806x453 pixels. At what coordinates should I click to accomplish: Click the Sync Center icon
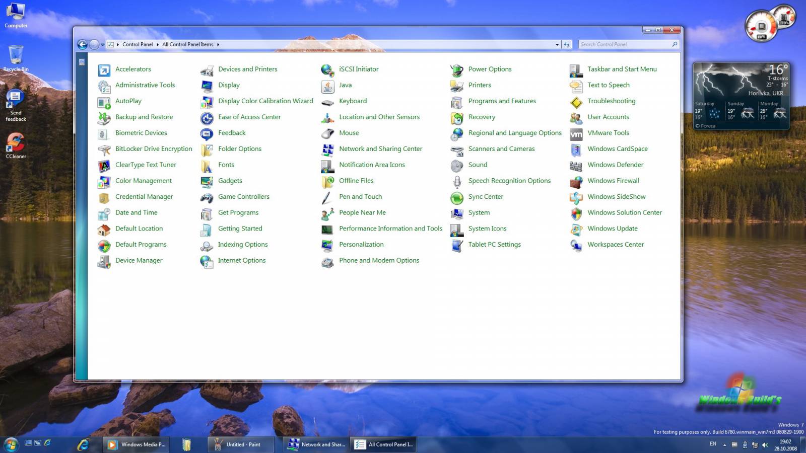coord(457,198)
